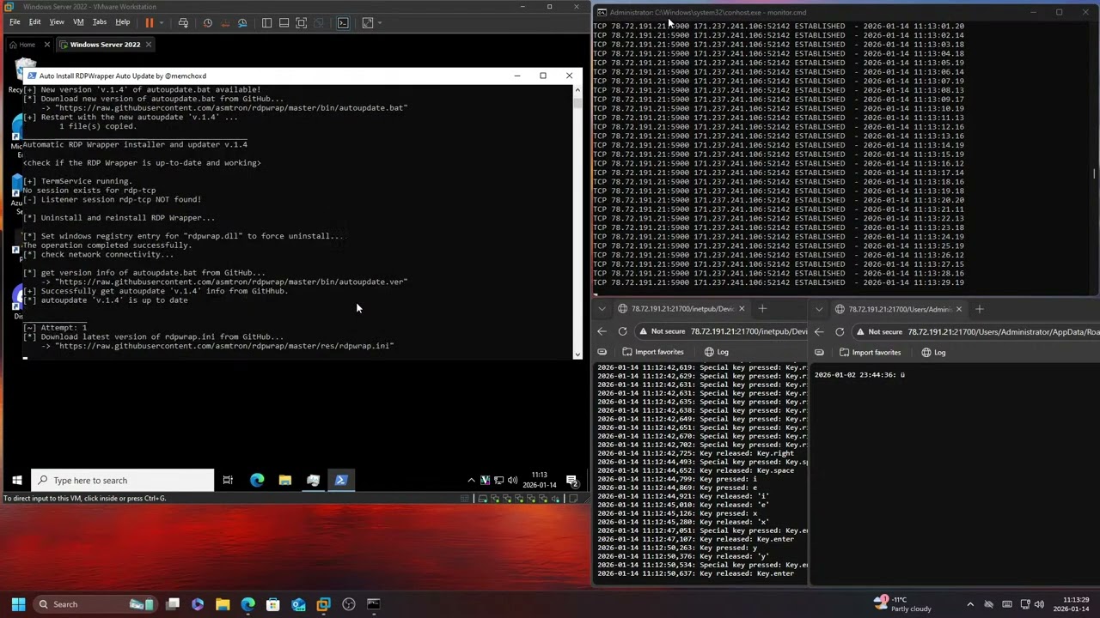Open File Explorer in the guest VM taskbar

pos(284,481)
